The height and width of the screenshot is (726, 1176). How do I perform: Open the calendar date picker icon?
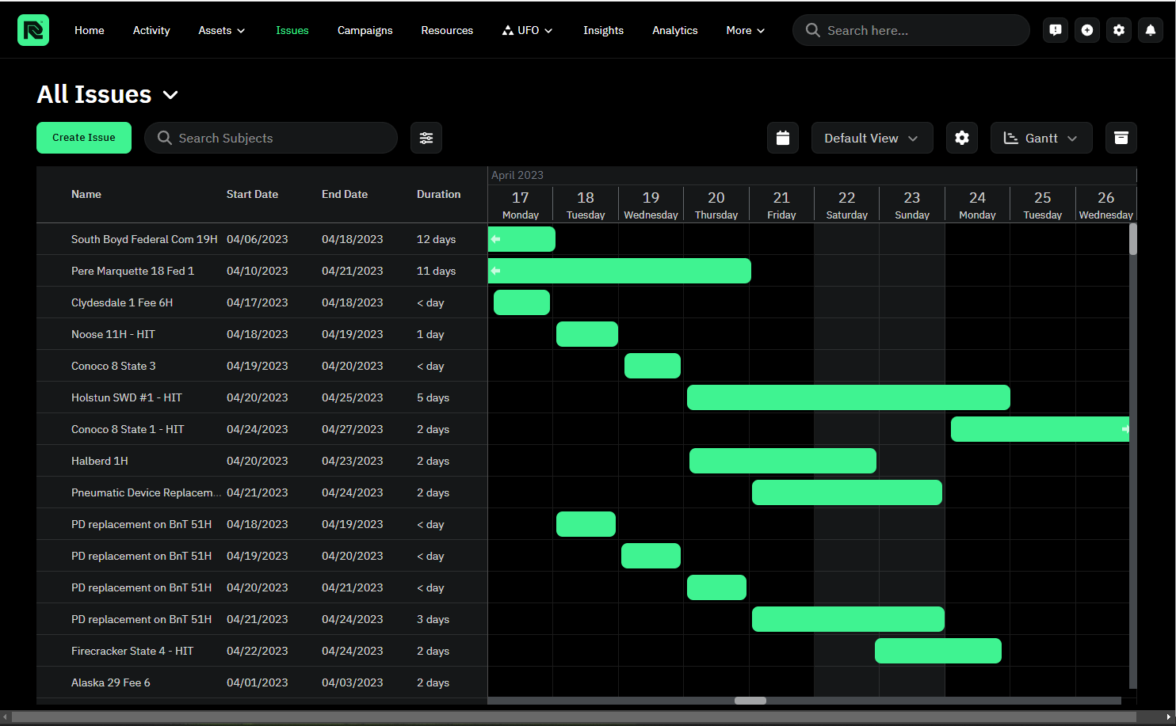783,138
